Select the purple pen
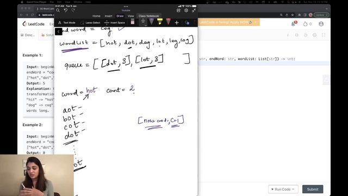The width and height of the screenshot is (348, 196). 151,22
